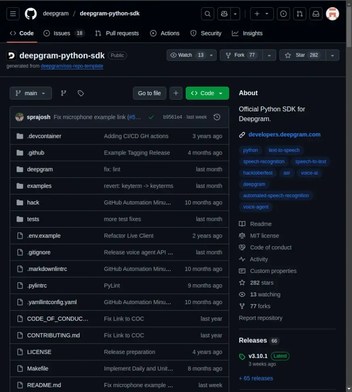Expand the star lists dropdown arrow
This screenshot has height=392, width=352.
pos(332,55)
